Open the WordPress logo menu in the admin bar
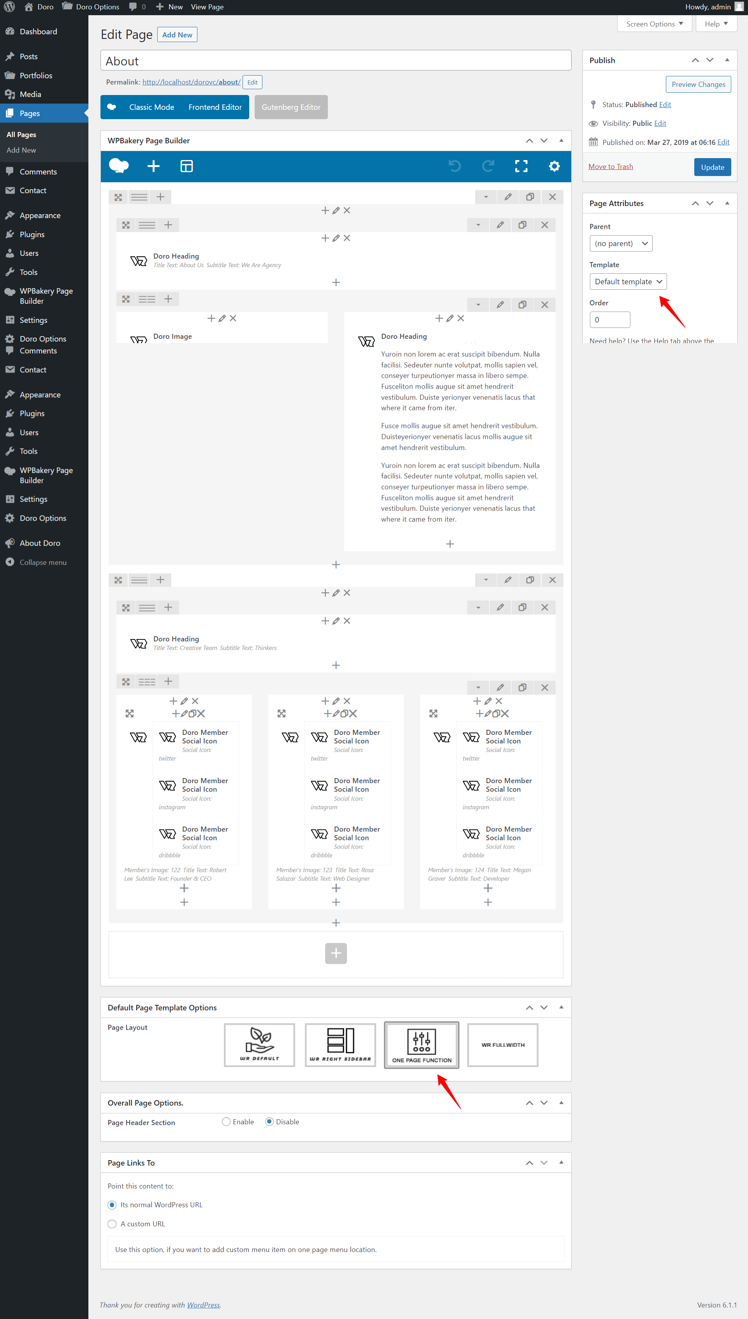 (9, 7)
